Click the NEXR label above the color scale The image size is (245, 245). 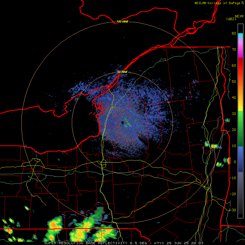pos(239,16)
